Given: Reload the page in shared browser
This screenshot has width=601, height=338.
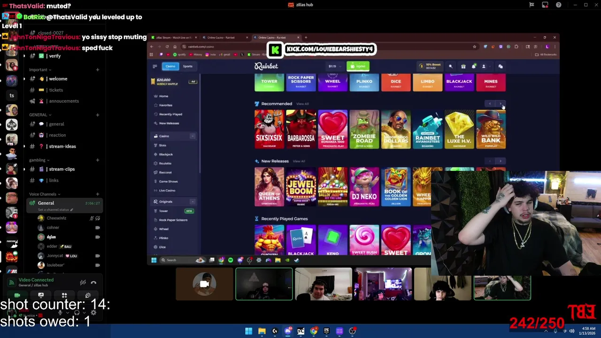Looking at the screenshot, I should [167, 46].
